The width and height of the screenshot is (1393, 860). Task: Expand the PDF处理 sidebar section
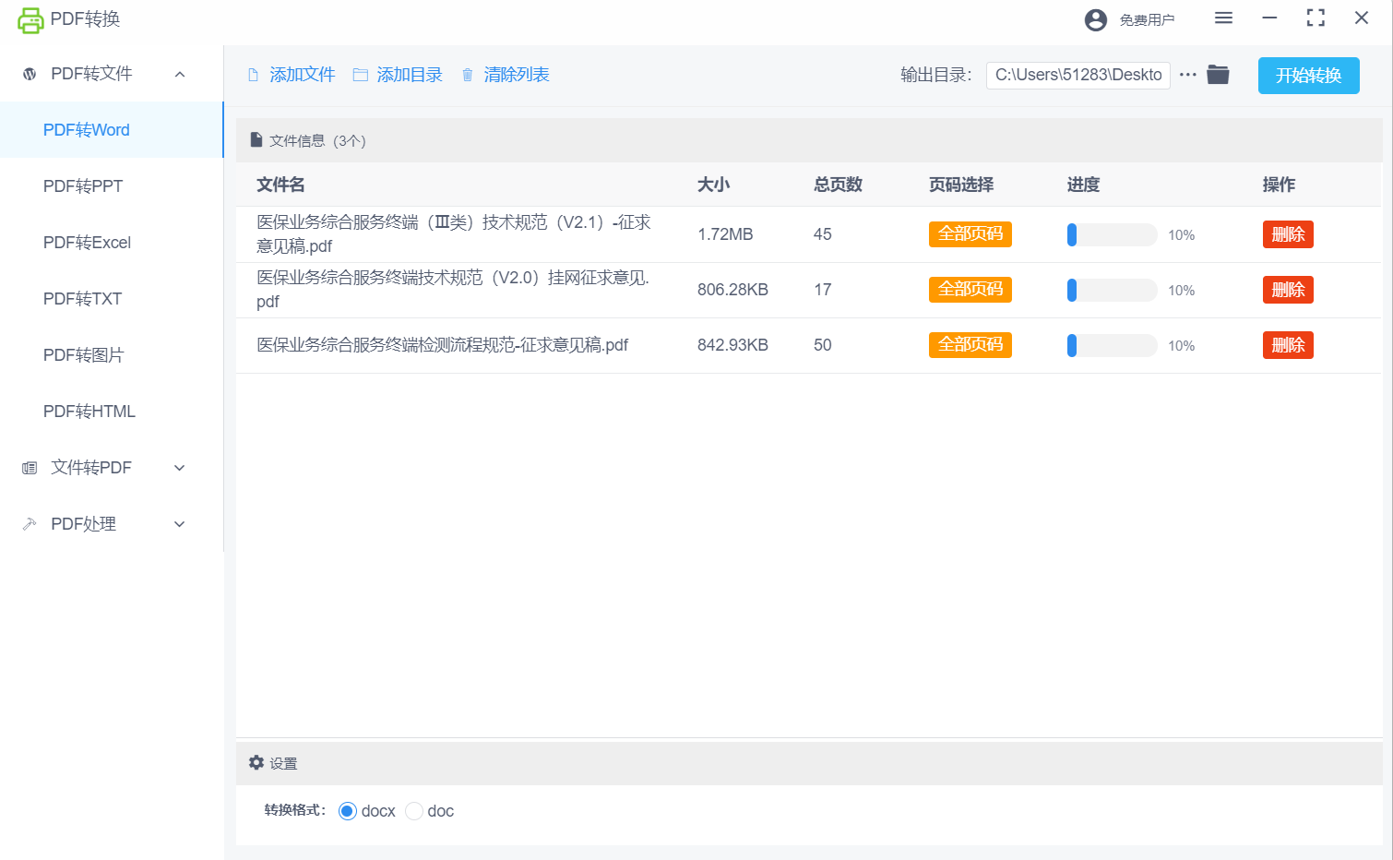(x=180, y=524)
